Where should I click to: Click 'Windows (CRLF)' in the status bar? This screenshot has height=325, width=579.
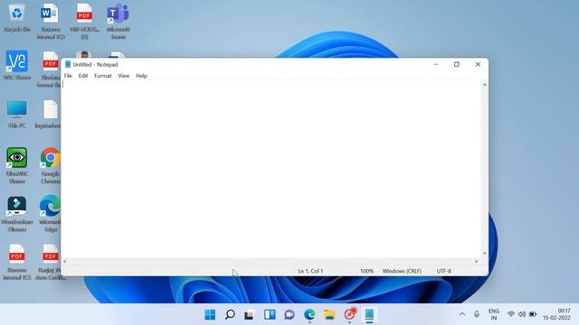[x=402, y=271]
